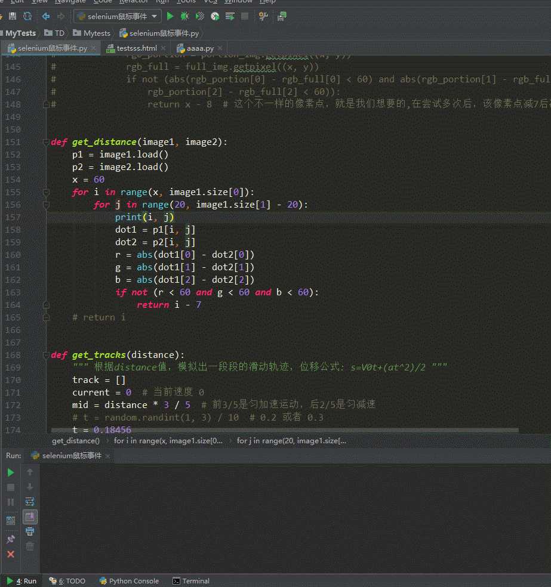Select the selenium鼠标事件.py editor tab
This screenshot has width=551, height=587.
point(52,48)
